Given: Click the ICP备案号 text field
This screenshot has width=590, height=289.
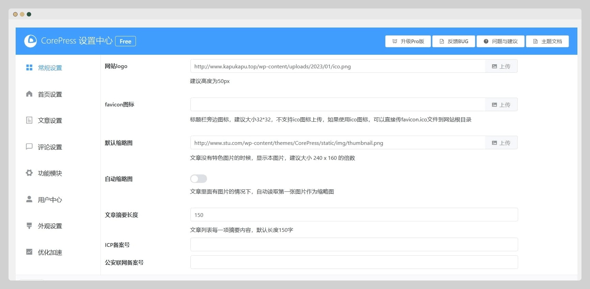Looking at the screenshot, I should pos(354,245).
